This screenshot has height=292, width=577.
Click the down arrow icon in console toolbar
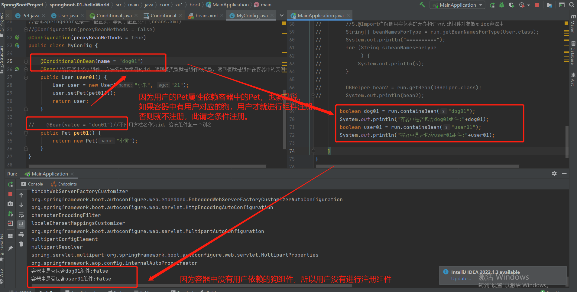(x=21, y=205)
